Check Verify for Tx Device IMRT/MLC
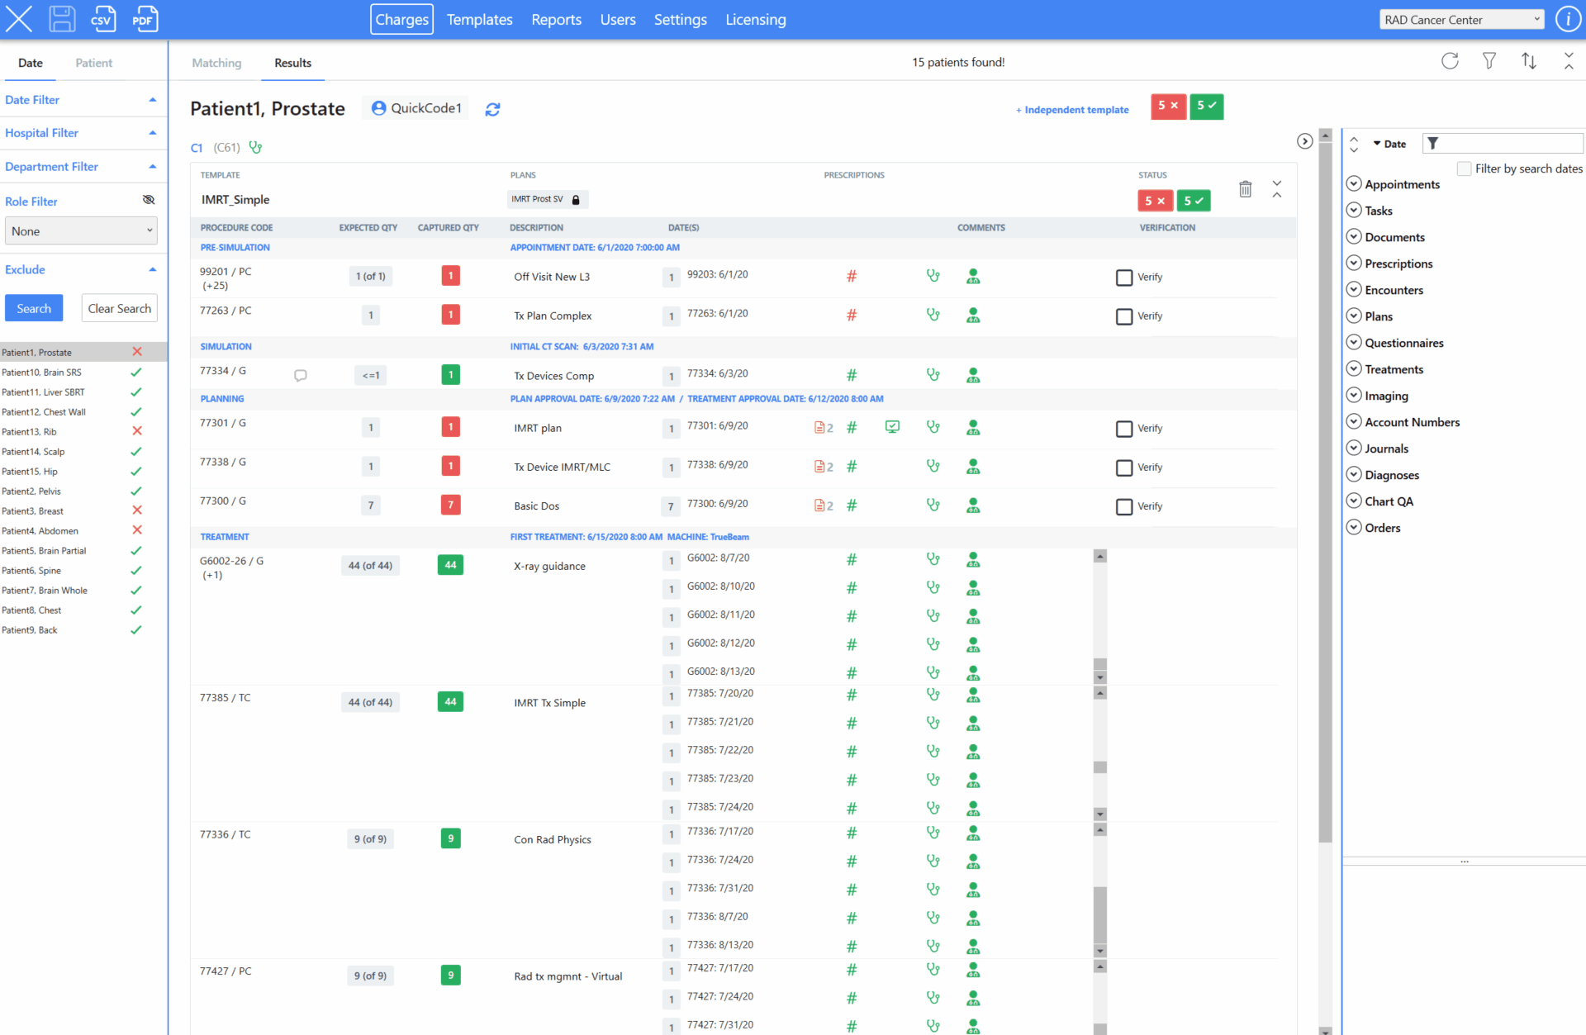Screen dimensions: 1586x1035 click(x=1124, y=468)
